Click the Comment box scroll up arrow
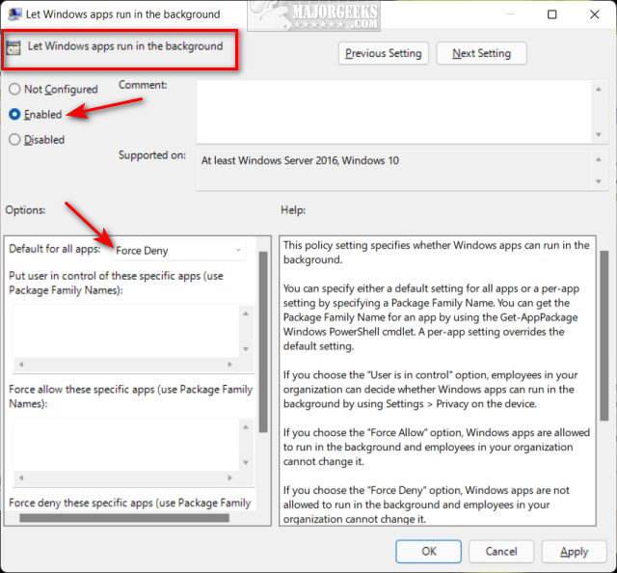 (x=599, y=90)
